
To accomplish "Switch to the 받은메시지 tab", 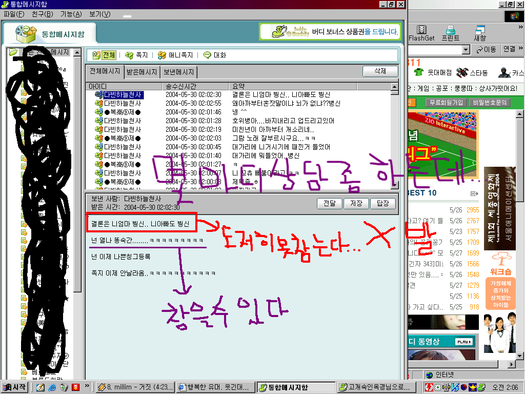I will (142, 72).
